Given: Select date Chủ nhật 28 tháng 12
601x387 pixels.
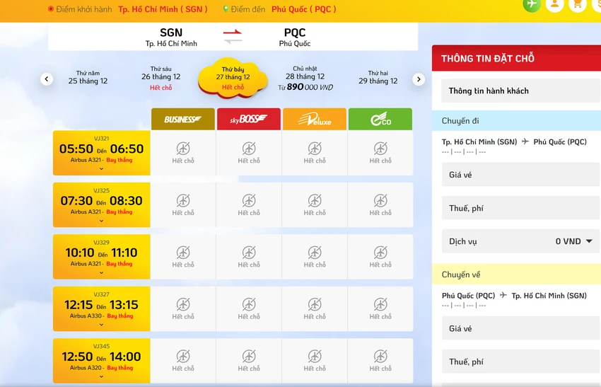Looking at the screenshot, I should [305, 79].
